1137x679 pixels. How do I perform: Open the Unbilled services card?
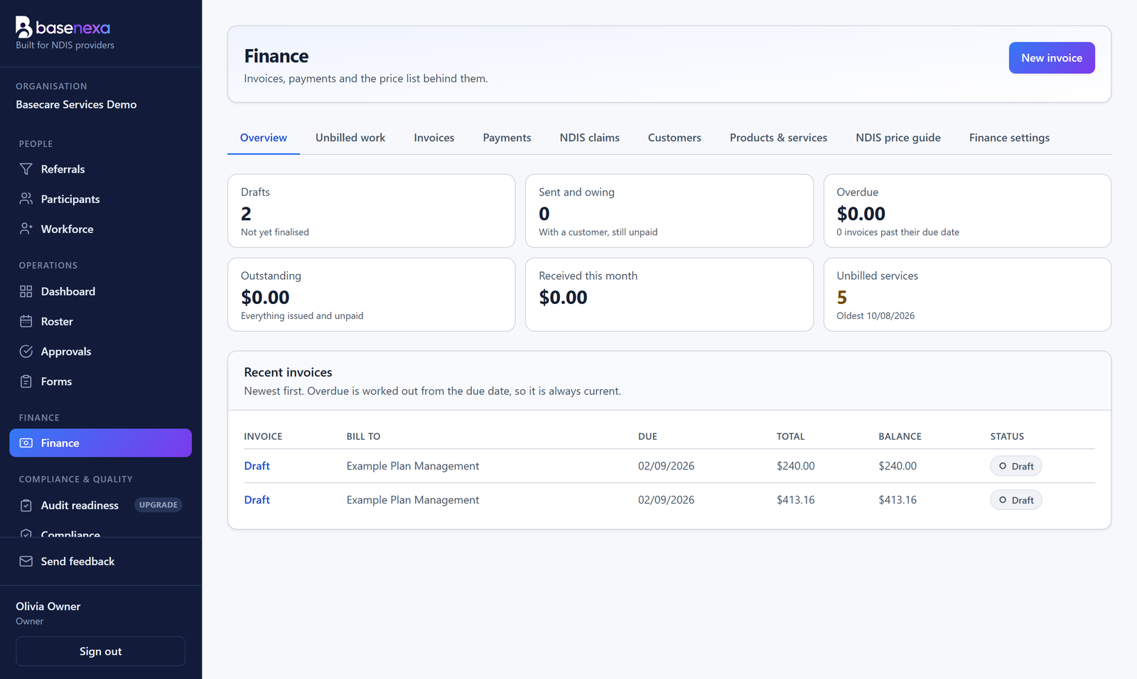tap(967, 294)
